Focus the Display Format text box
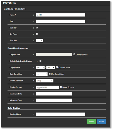 (47, 87)
